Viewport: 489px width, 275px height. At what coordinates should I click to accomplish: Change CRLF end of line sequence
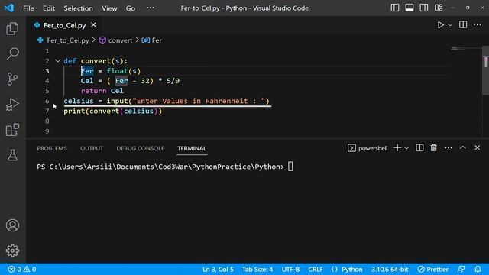point(316,270)
